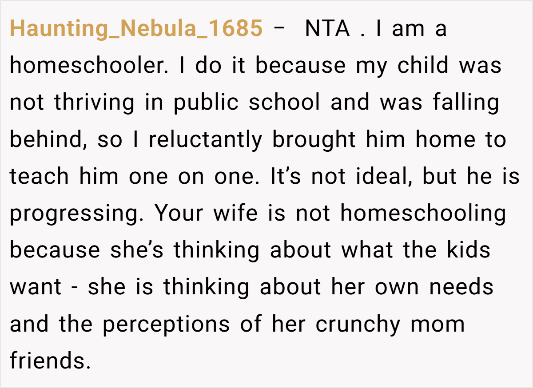Click the word "falling" in the comment
Image resolution: width=533 pixels, height=388 pixels.
tap(466, 103)
